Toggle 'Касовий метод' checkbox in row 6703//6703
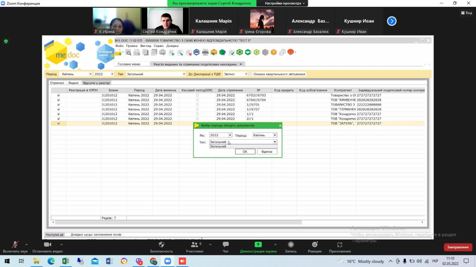 (x=197, y=95)
